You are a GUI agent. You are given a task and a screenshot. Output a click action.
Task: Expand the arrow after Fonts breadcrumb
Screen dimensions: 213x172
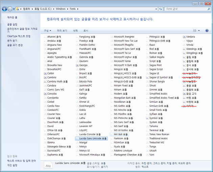tap(78, 9)
